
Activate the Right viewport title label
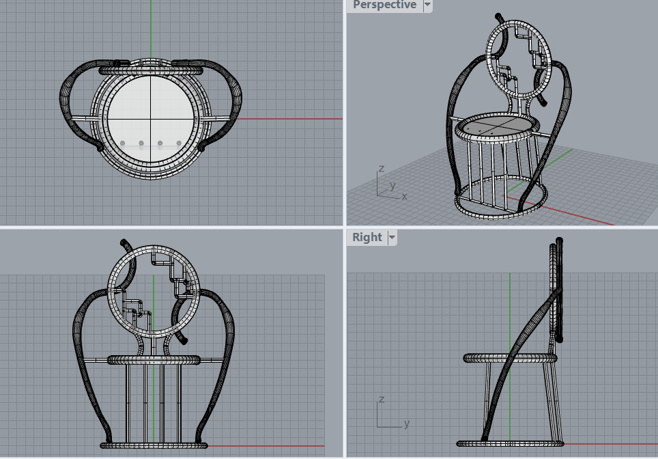(x=367, y=238)
